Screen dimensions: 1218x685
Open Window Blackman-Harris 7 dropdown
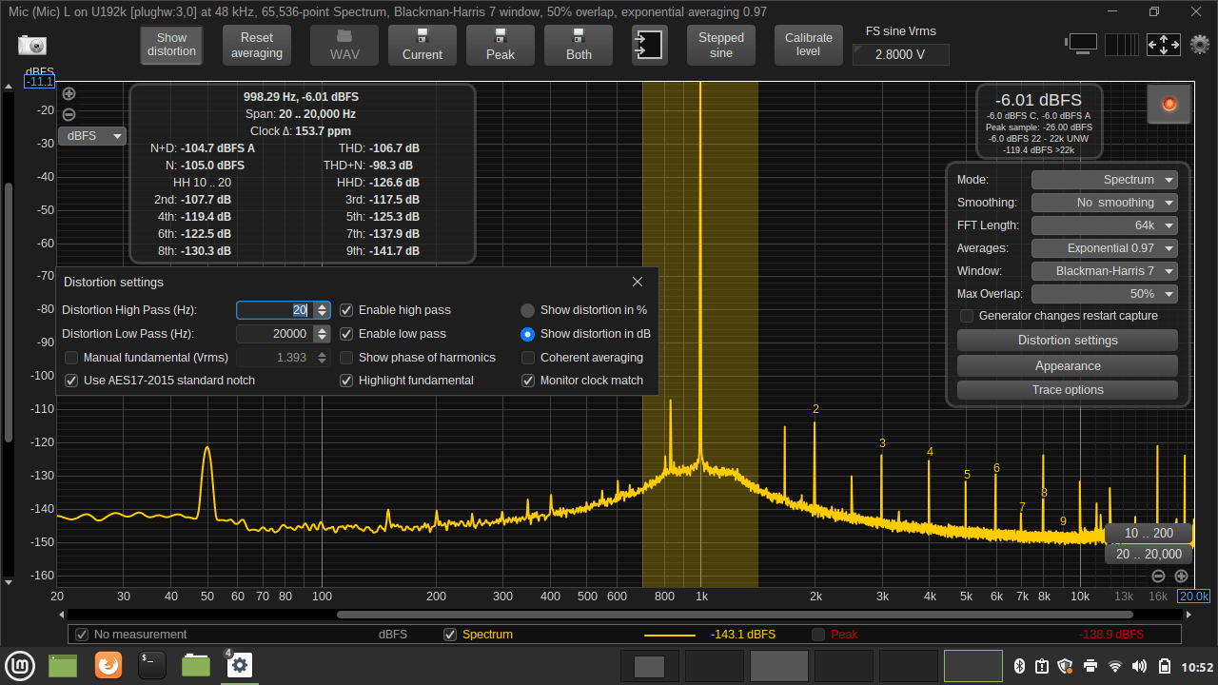point(1105,271)
